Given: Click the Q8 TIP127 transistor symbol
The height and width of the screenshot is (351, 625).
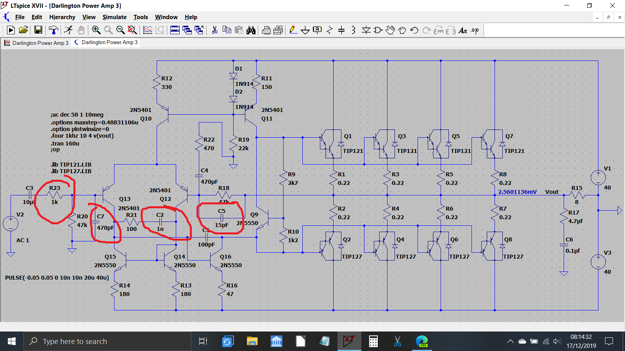Looking at the screenshot, I should [492, 246].
